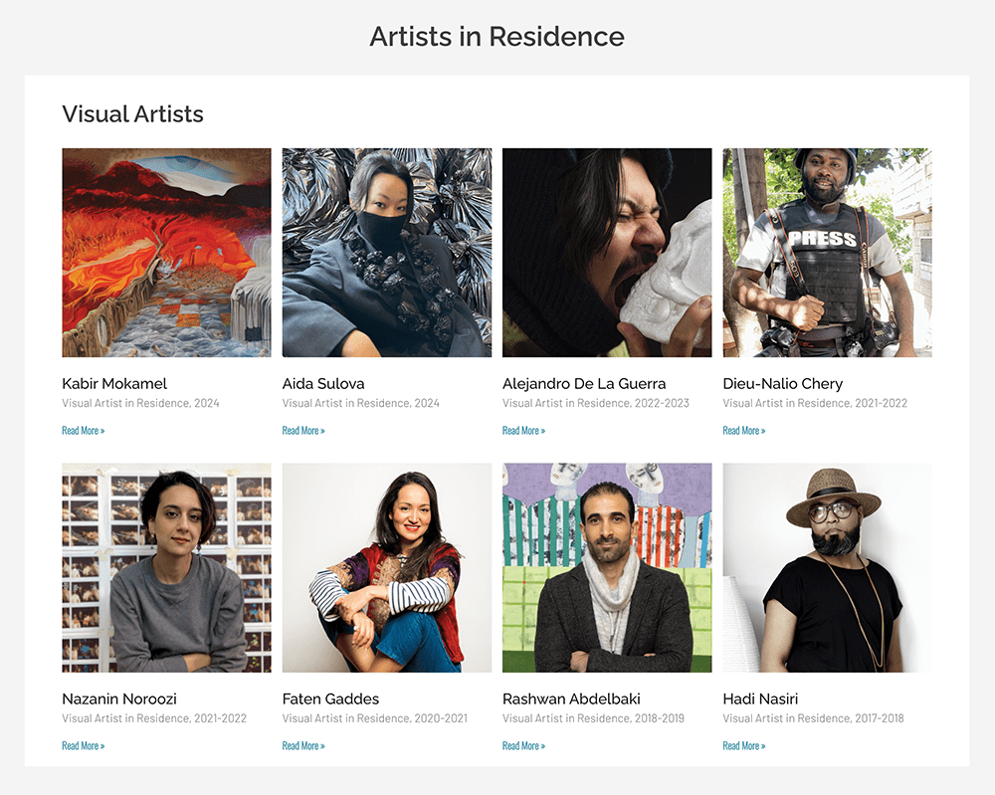The height and width of the screenshot is (795, 995).
Task: Read More about Rashwan Abdelbaki
Action: coord(523,745)
